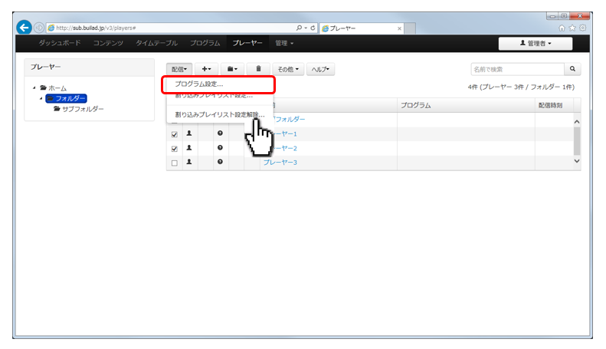Click the search magnifier button

(572, 69)
